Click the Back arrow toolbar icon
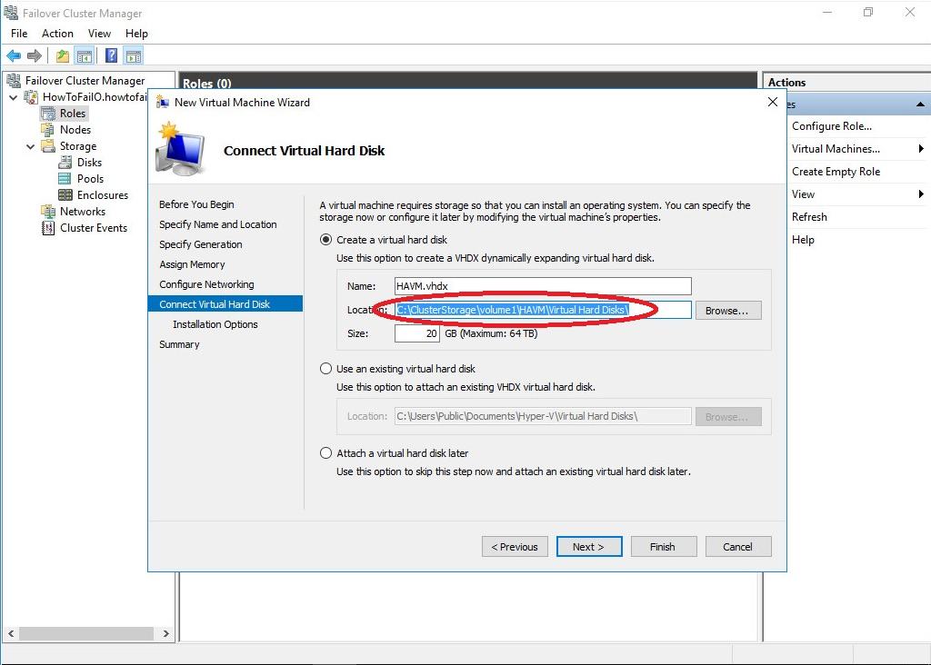The image size is (931, 665). click(x=14, y=56)
